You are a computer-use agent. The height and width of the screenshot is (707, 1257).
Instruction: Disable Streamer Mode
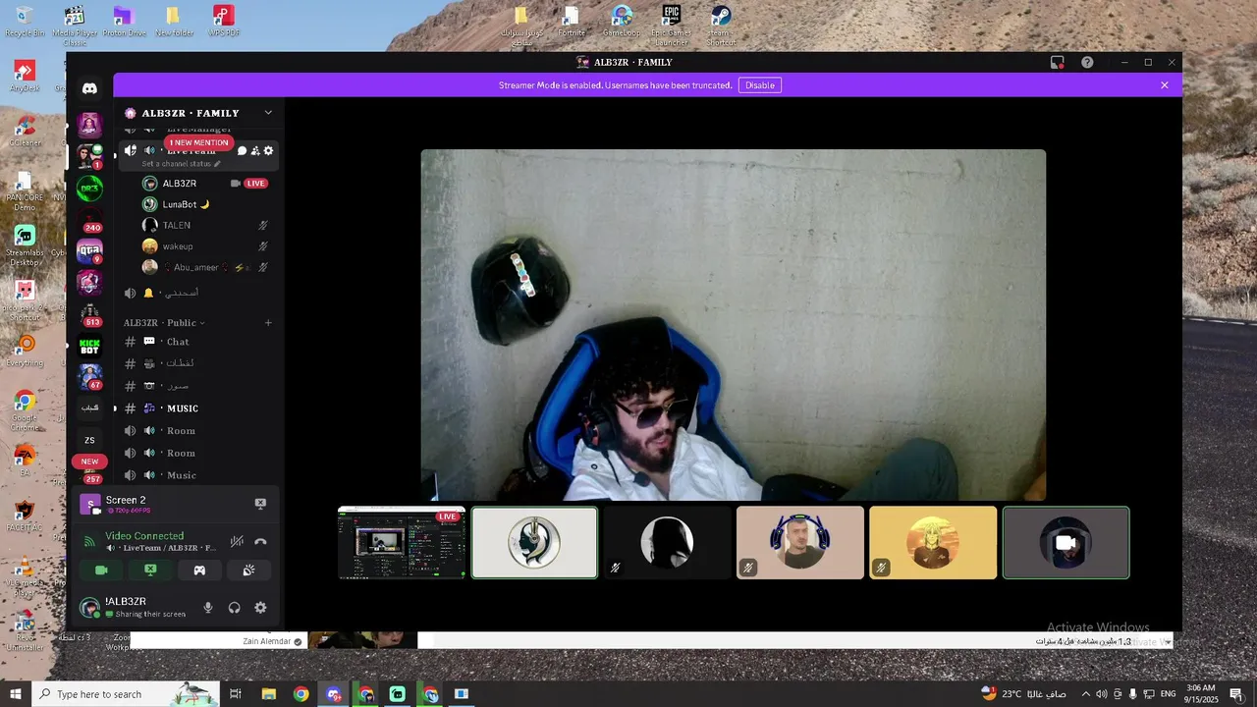(760, 85)
